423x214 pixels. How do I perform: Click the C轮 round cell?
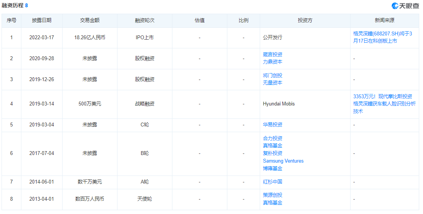click(145, 125)
